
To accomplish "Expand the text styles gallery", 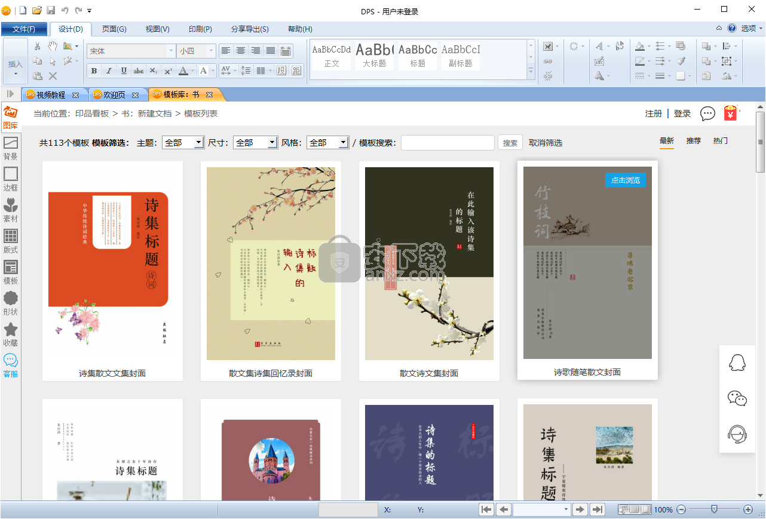I will [531, 70].
